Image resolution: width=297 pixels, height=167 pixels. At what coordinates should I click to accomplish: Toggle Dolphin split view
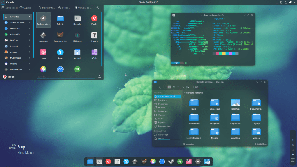pos(192,87)
